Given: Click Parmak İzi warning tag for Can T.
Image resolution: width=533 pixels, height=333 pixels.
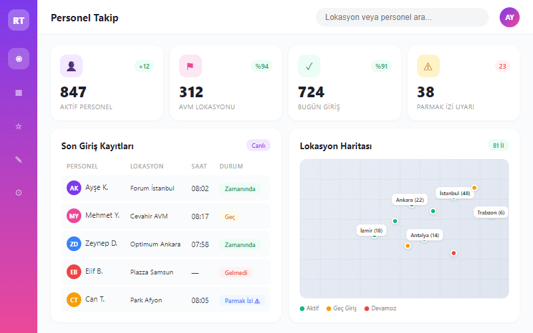Looking at the screenshot, I should 243,300.
